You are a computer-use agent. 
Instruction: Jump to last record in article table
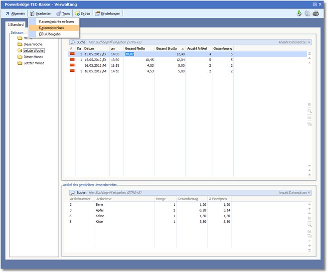click(x=310, y=250)
